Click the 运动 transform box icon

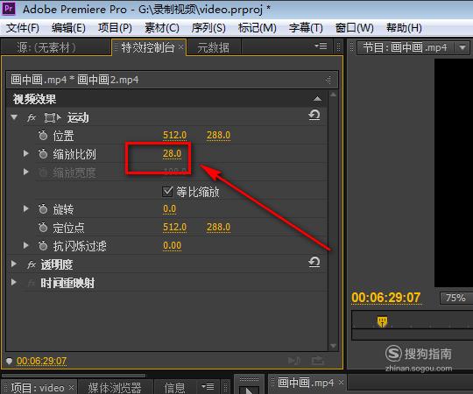point(53,117)
